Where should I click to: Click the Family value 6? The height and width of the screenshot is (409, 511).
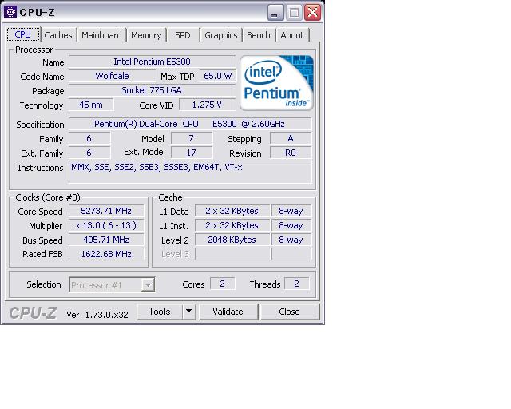(89, 138)
